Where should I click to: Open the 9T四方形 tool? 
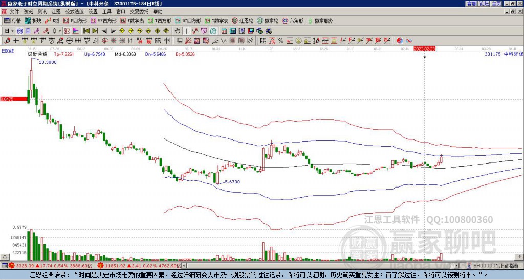[188, 20]
